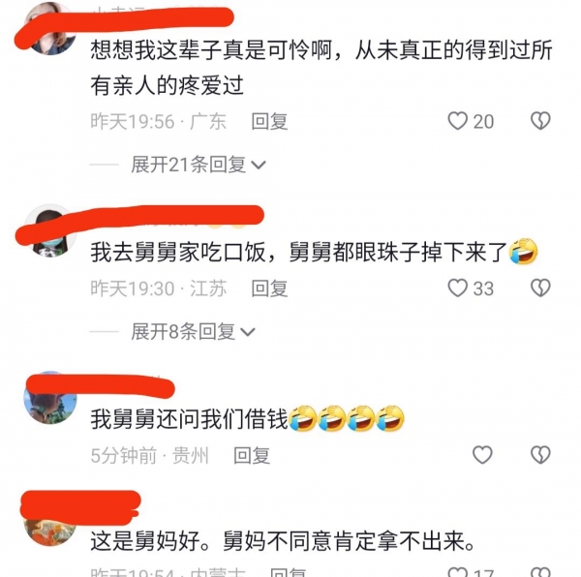The width and height of the screenshot is (581, 577).
Task: Like the Guizhou comment about borrowing money
Action: pos(482,454)
